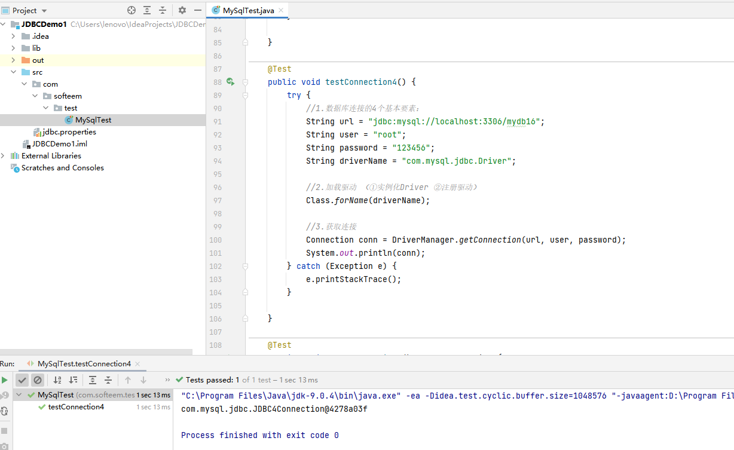Collapse MySqlTest node in test results
Screen dimensions: 734x450
19,395
